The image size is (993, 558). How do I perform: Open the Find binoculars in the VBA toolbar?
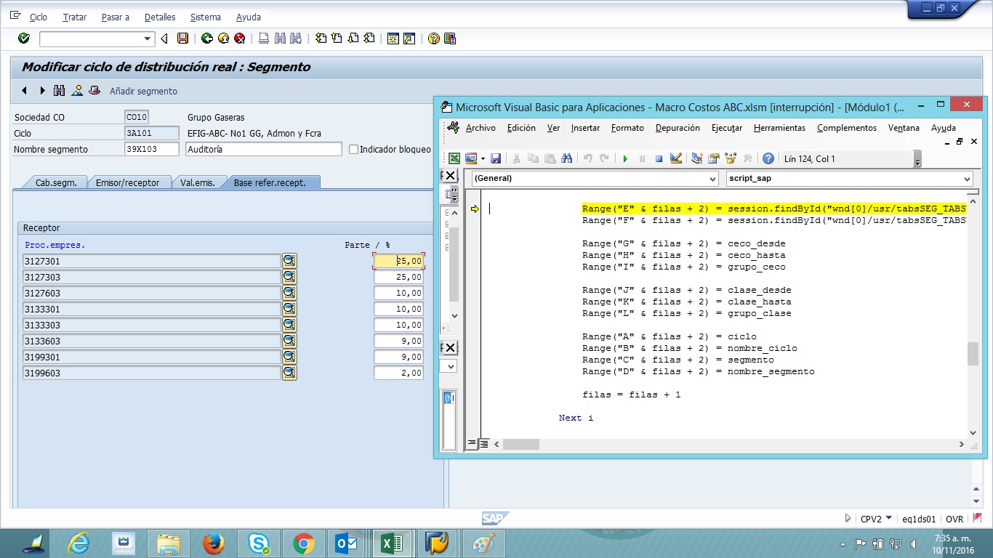566,158
